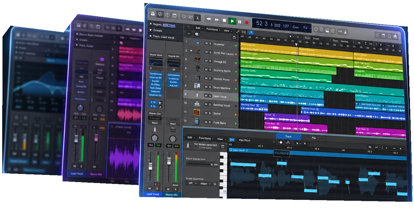This screenshot has width=414, height=212.
Task: Click the Stereo Out output slot
Action: (155, 113)
